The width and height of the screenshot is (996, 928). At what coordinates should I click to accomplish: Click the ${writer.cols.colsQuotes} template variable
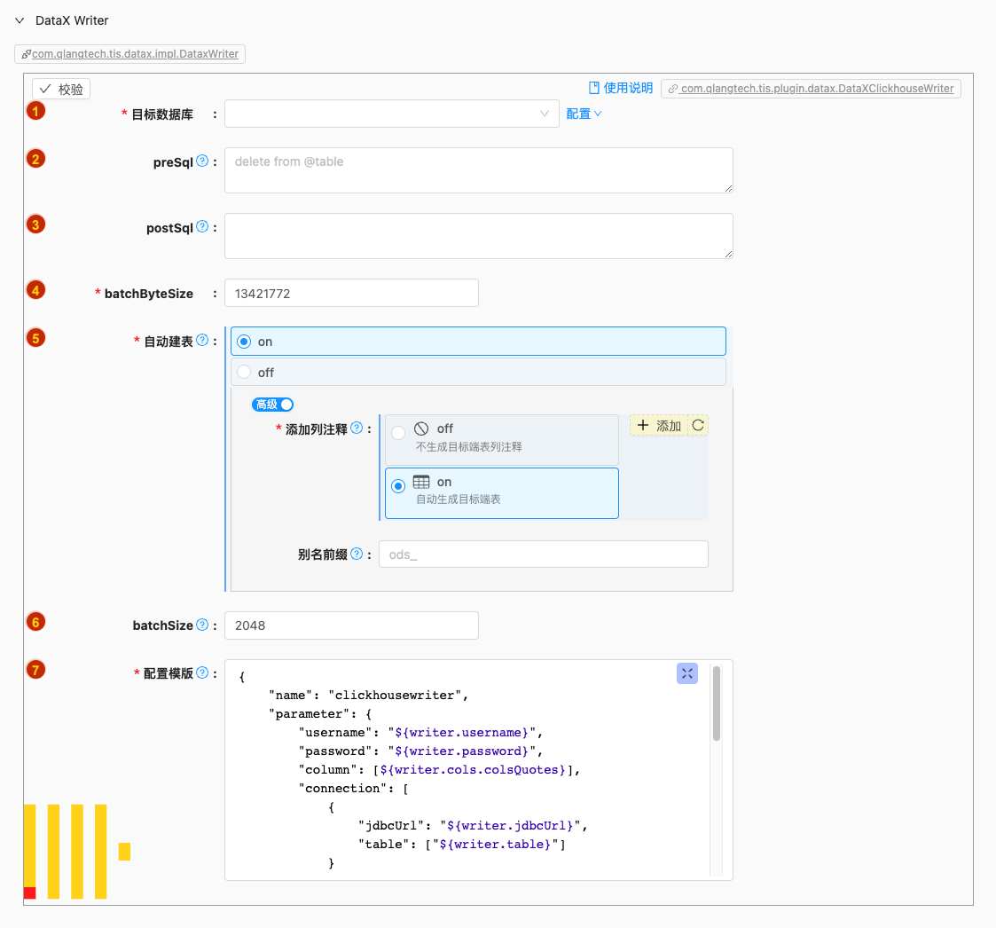pyautogui.click(x=473, y=770)
